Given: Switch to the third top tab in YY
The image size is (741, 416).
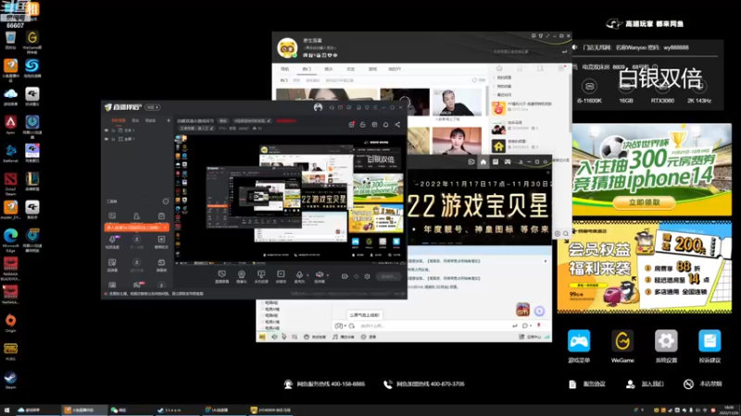Looking at the screenshot, I should [x=329, y=68].
